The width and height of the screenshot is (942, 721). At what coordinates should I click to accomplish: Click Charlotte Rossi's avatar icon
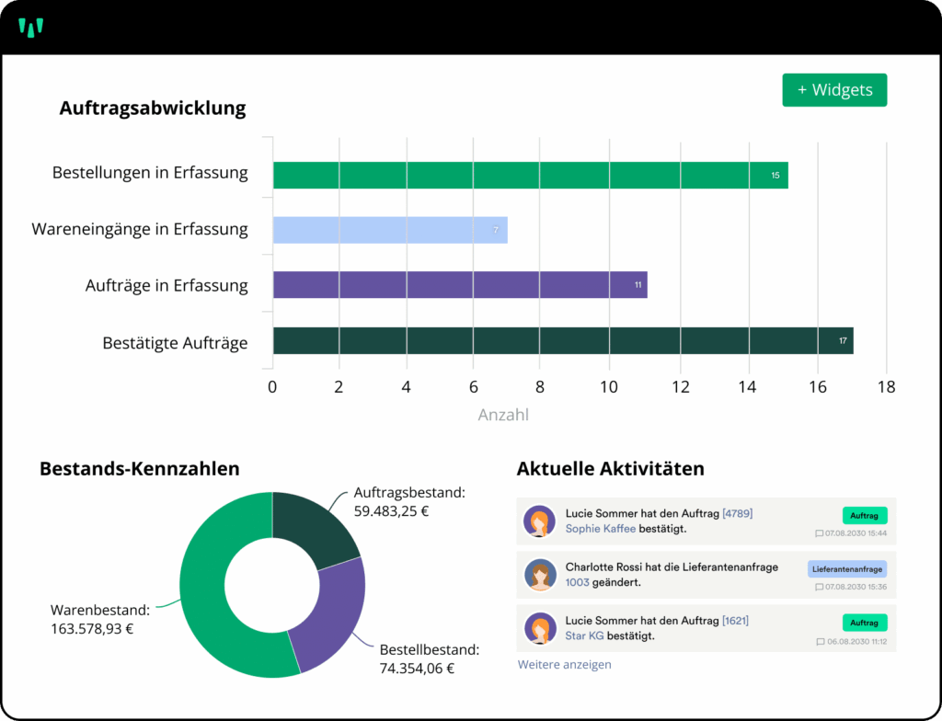(x=539, y=575)
